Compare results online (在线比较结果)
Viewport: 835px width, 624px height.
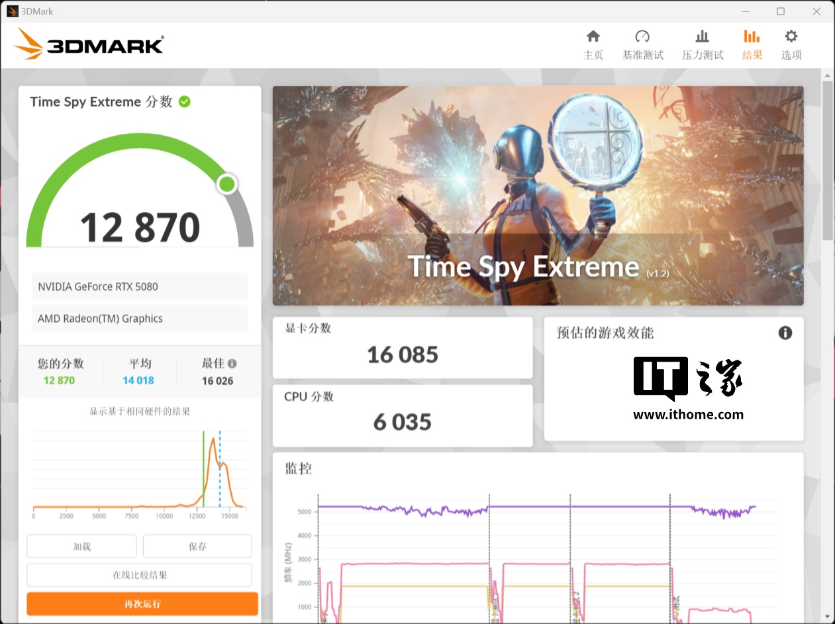click(x=139, y=575)
